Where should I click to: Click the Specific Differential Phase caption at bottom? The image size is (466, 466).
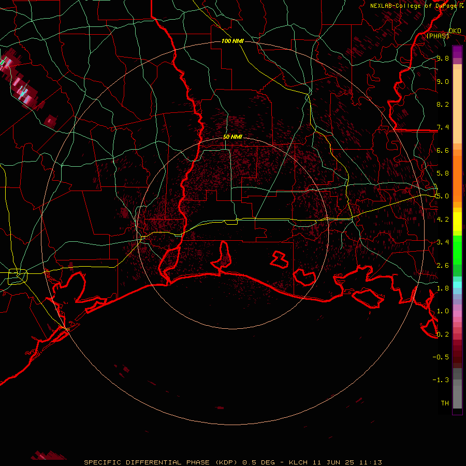click(232, 462)
